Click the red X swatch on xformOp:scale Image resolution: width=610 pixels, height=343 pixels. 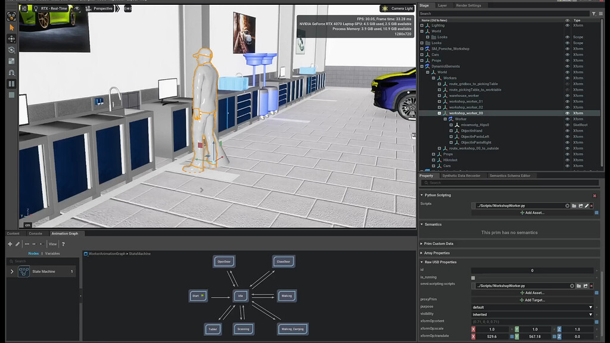click(x=474, y=328)
